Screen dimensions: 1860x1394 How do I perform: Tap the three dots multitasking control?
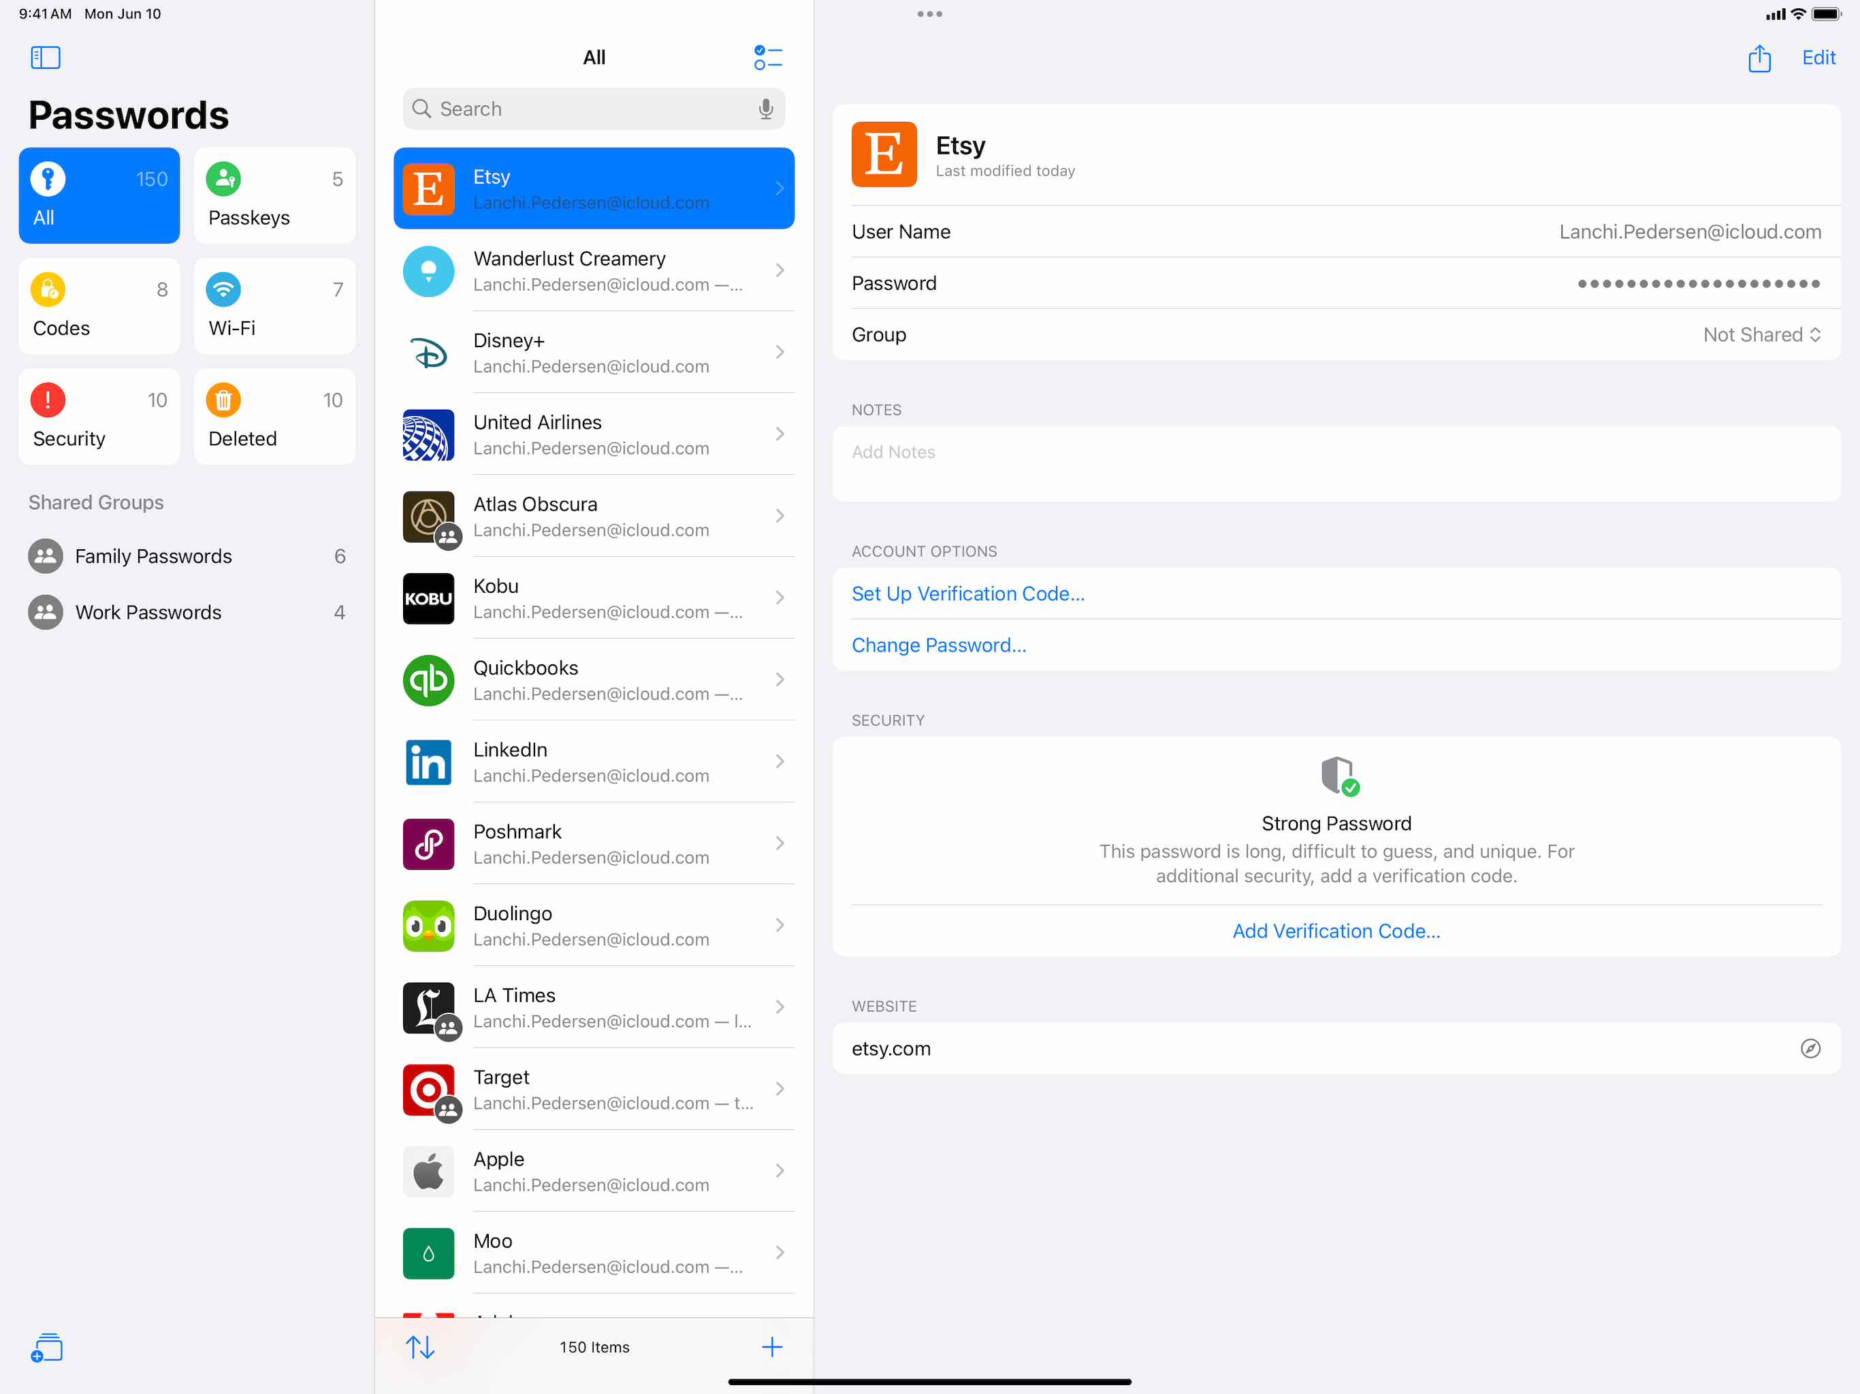pyautogui.click(x=929, y=14)
